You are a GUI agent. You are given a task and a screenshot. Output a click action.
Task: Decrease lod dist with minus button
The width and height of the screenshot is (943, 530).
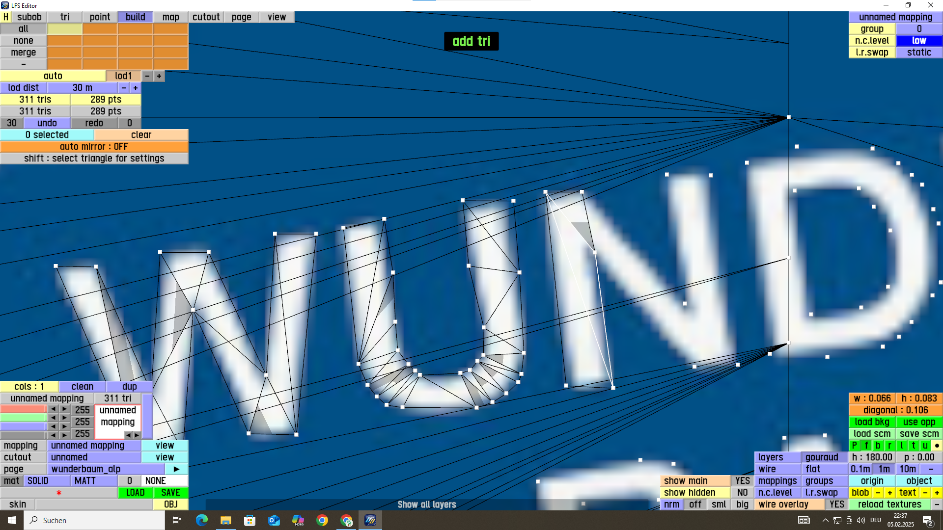point(124,88)
